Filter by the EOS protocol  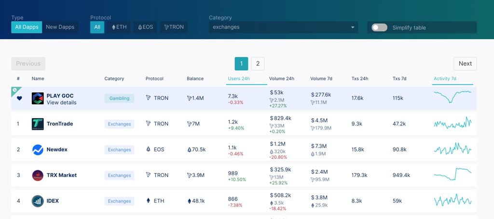145,27
